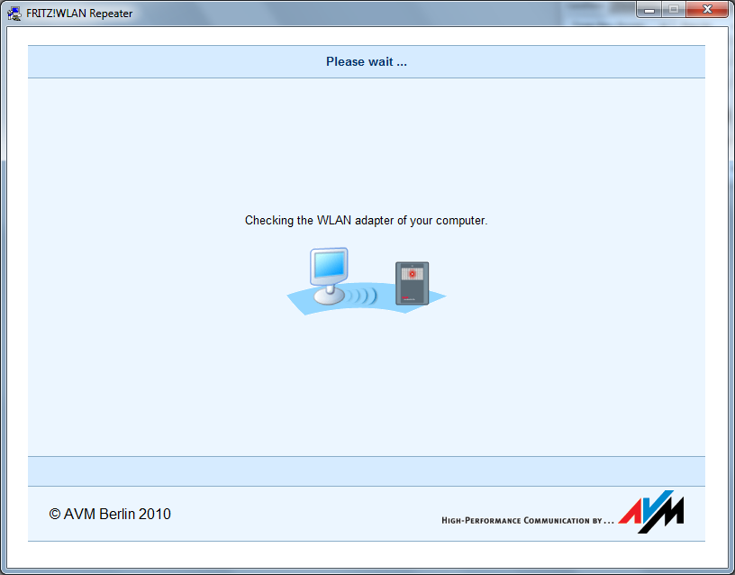Maximize the FRITZ!WLAN Repeater window
735x575 pixels.
tap(672, 10)
